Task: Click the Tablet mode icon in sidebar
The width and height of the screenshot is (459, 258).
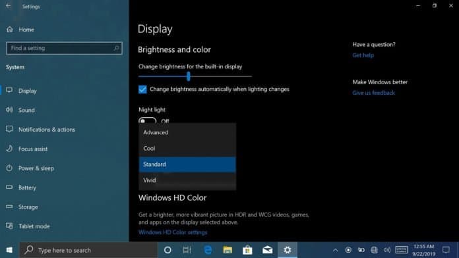Action: tap(9, 226)
